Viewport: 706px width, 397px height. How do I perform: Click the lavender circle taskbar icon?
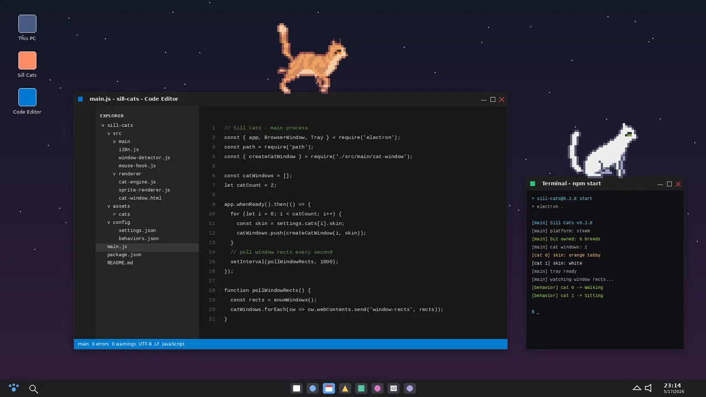coord(410,389)
